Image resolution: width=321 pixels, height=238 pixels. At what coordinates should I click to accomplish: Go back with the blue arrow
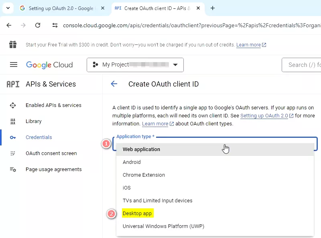114,84
